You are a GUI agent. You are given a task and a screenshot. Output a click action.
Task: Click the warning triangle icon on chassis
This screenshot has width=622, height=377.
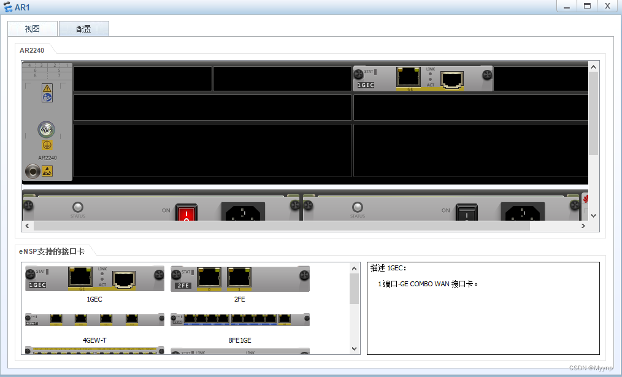click(x=47, y=88)
